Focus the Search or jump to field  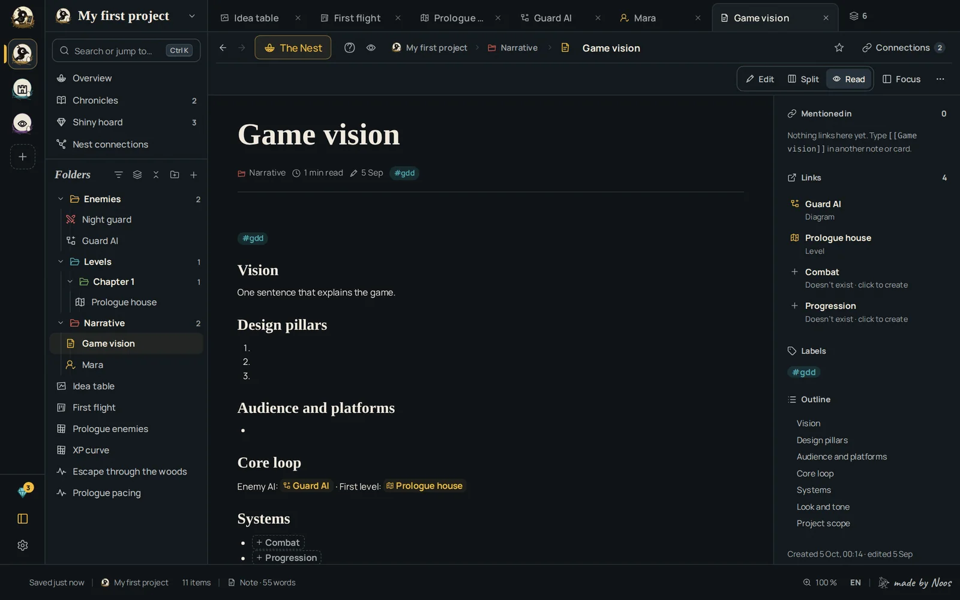click(x=126, y=51)
